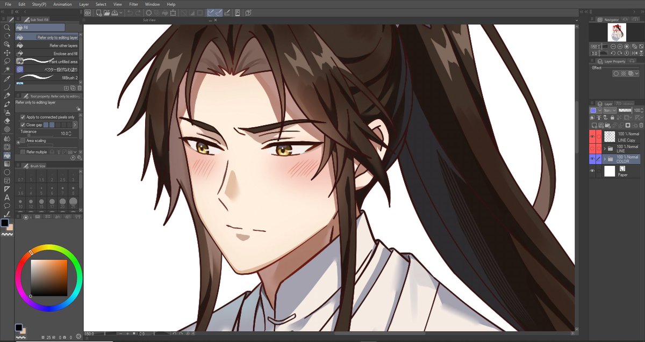This screenshot has height=342, width=645.
Task: Open a file via toolbar folder icon
Action: pos(107,12)
